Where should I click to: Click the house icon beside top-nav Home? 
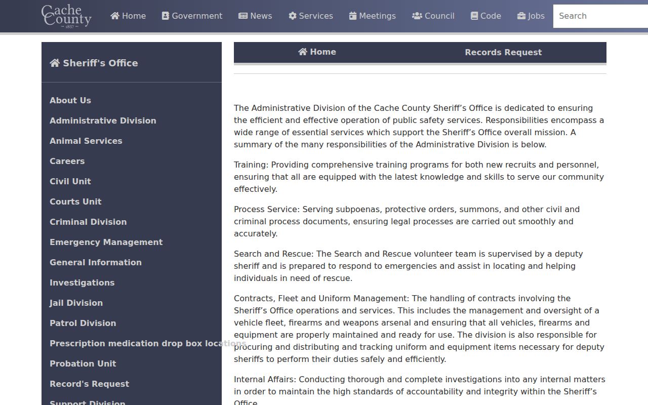click(115, 16)
